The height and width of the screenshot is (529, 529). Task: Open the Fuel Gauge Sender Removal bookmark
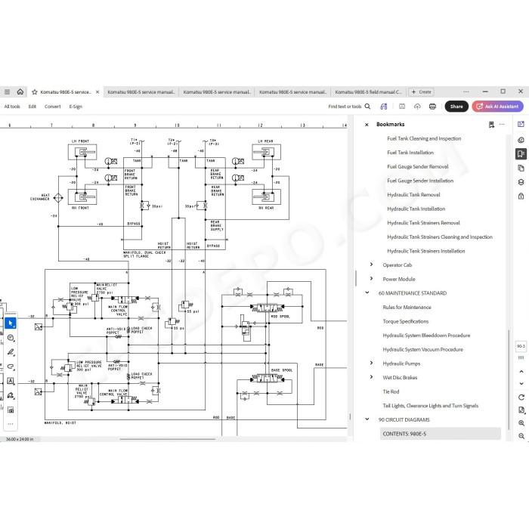418,167
